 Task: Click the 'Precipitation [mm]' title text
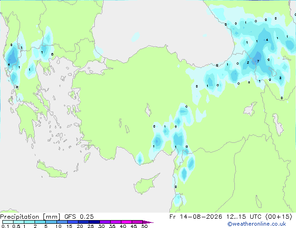tap(30, 217)
